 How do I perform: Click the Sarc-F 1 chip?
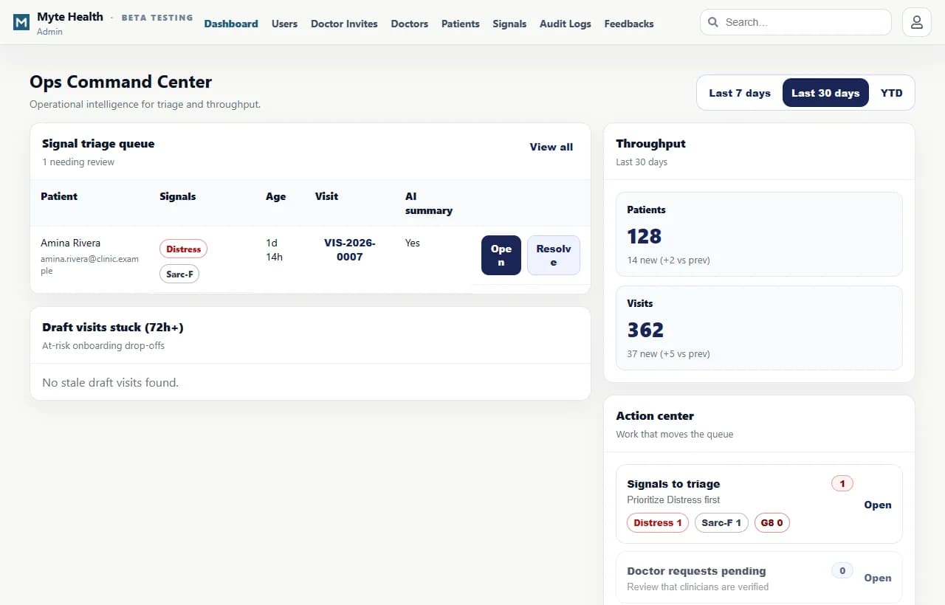(721, 523)
